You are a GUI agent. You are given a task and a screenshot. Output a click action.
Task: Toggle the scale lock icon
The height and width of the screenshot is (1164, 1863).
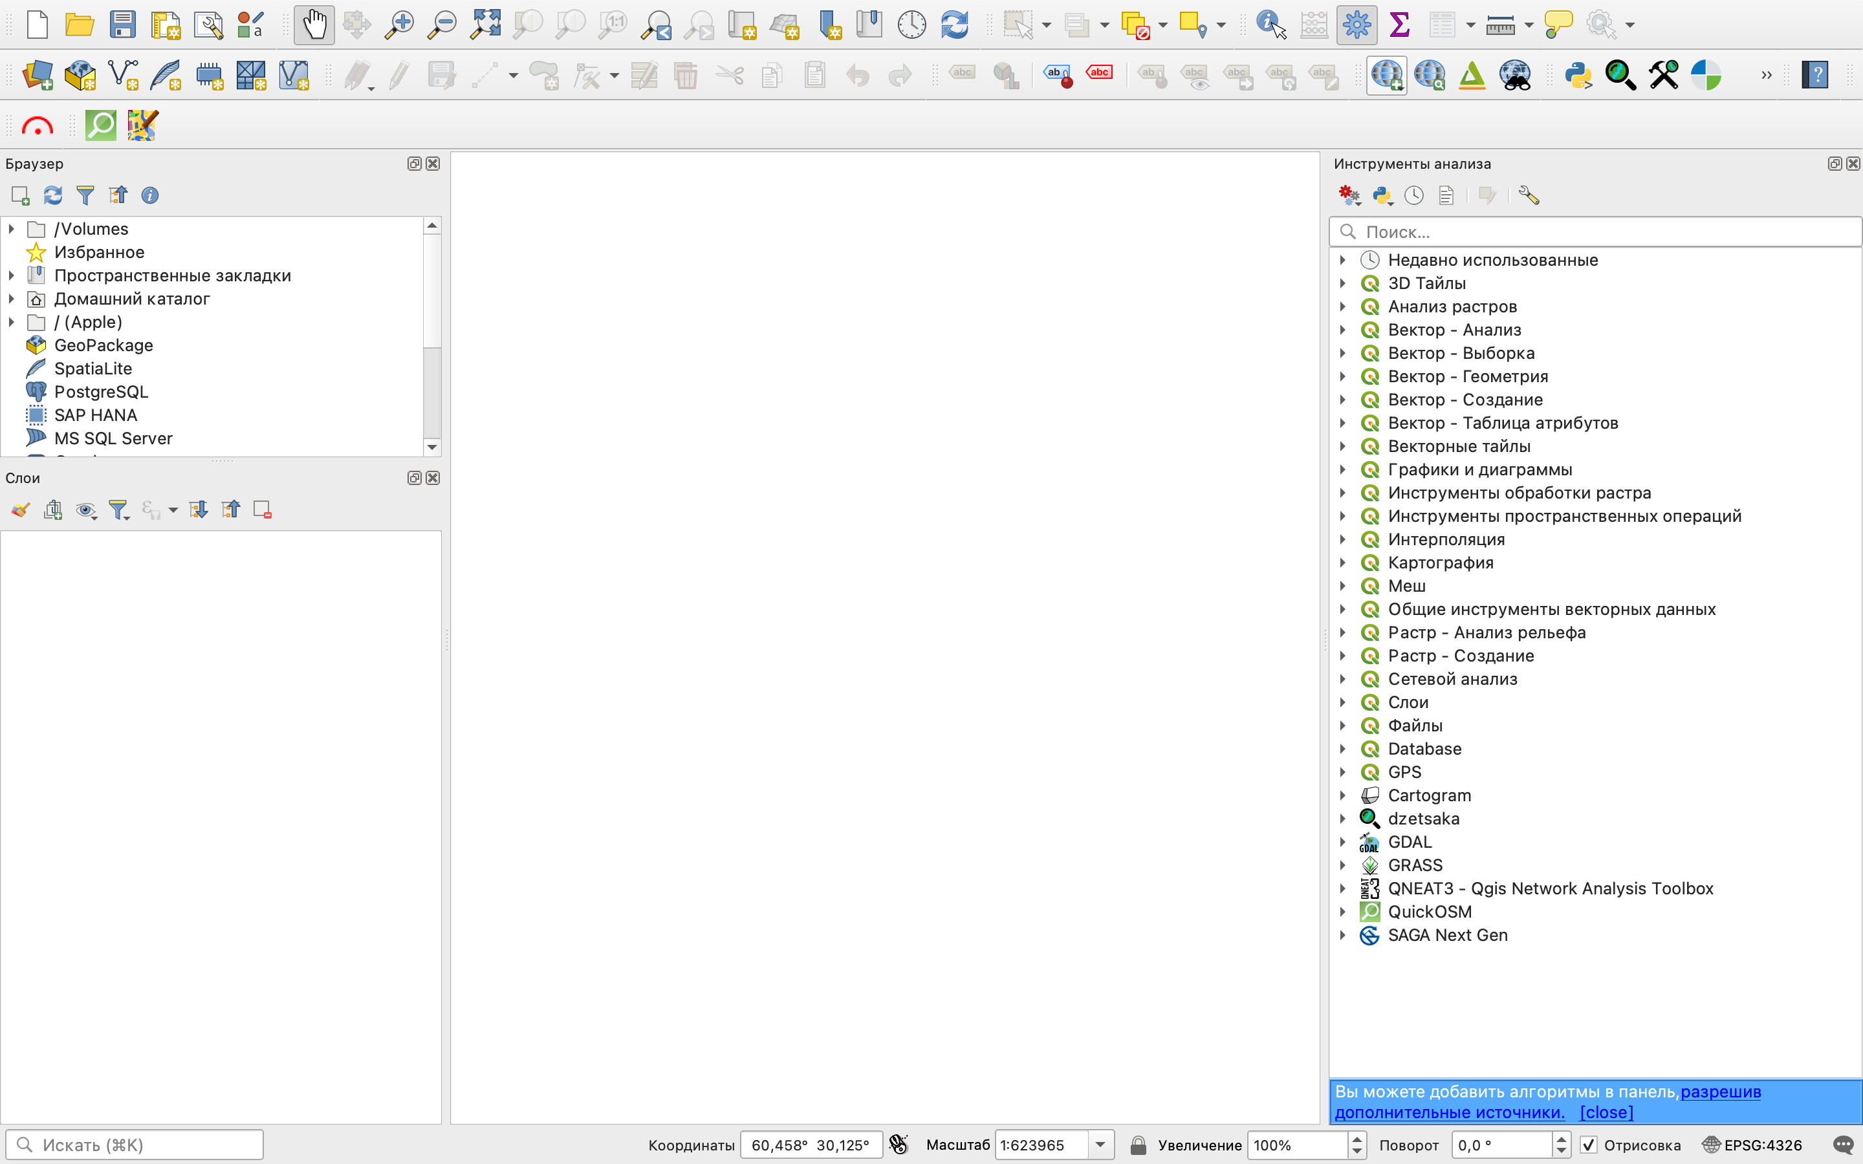click(x=1138, y=1145)
